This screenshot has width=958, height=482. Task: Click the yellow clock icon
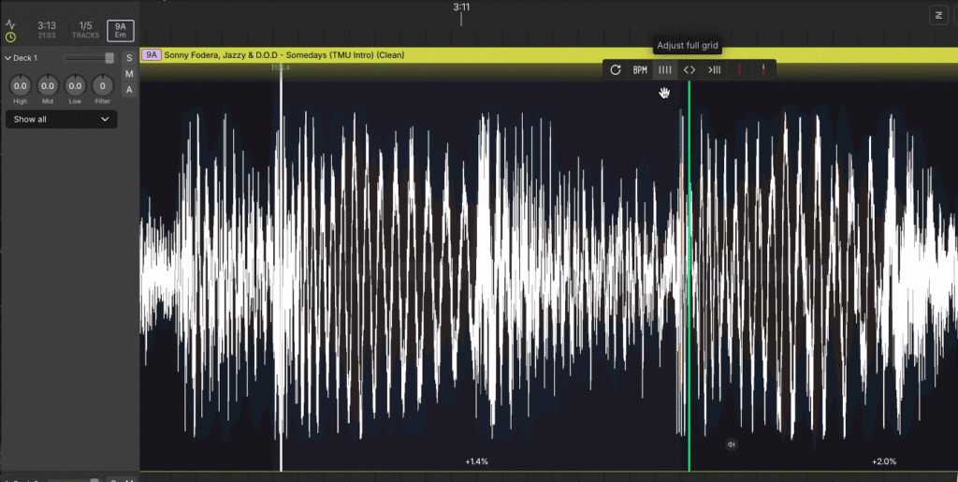tap(10, 37)
